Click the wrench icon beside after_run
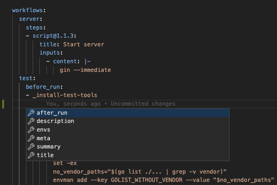 (x=31, y=113)
